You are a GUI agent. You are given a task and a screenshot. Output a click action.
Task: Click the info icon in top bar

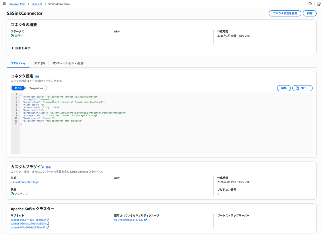pyautogui.click(x=310, y=4)
